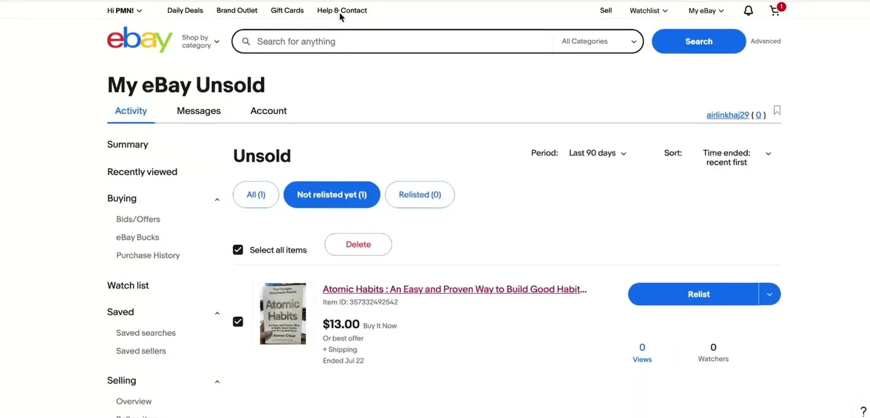The width and height of the screenshot is (870, 418).
Task: Click the magnifier icon in search box
Action: coord(246,41)
